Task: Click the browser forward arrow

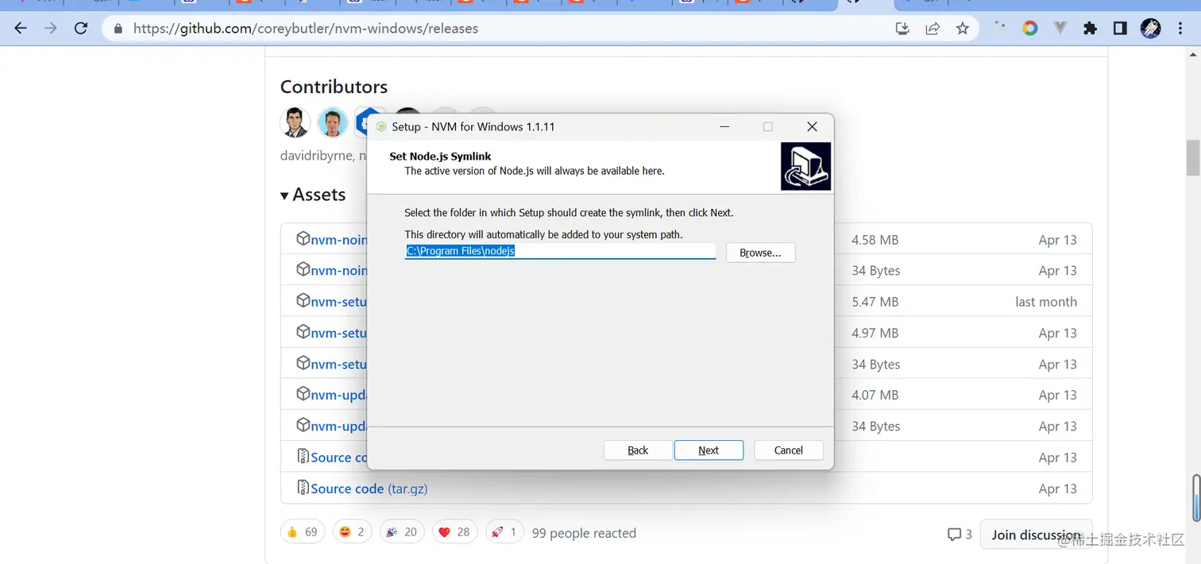Action: click(x=51, y=29)
